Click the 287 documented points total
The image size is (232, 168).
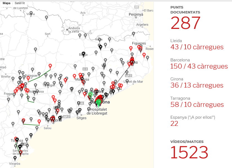[x=185, y=23]
